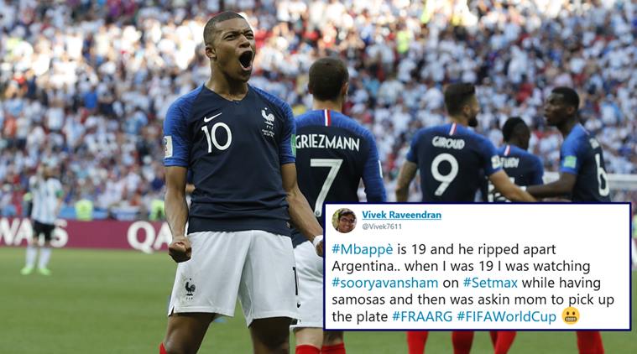Click the grimacing face emoji in tweet

point(571,316)
